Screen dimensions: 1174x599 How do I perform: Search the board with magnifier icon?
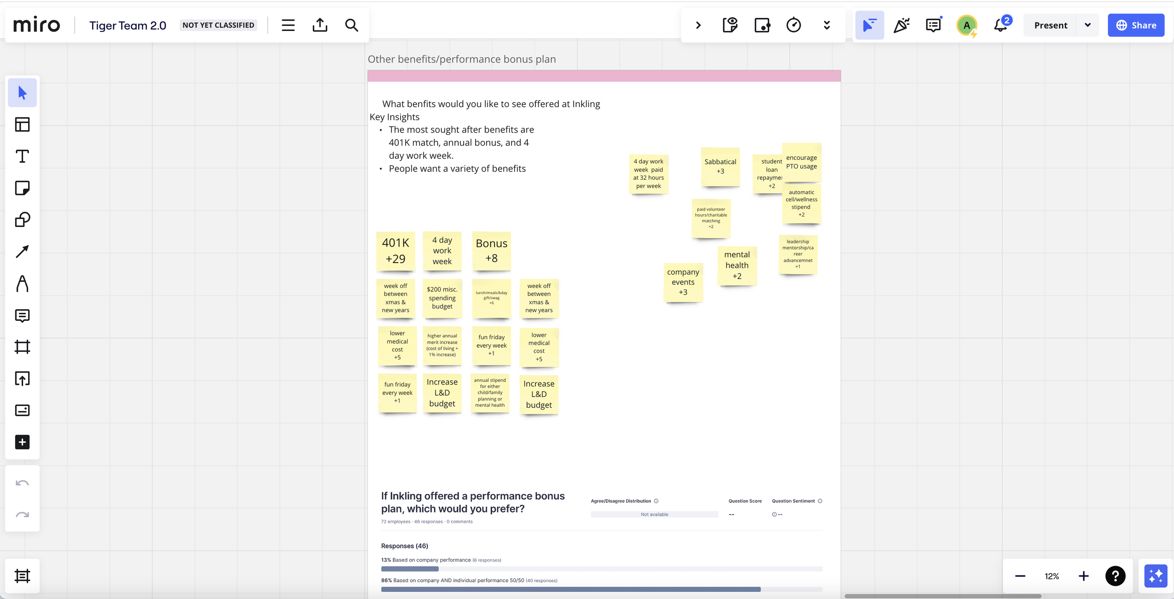tap(352, 25)
